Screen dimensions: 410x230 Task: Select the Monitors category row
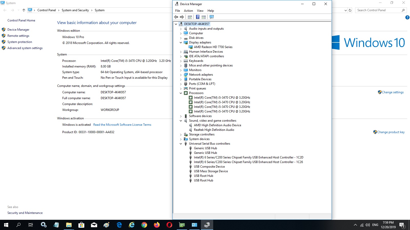pyautogui.click(x=195, y=70)
